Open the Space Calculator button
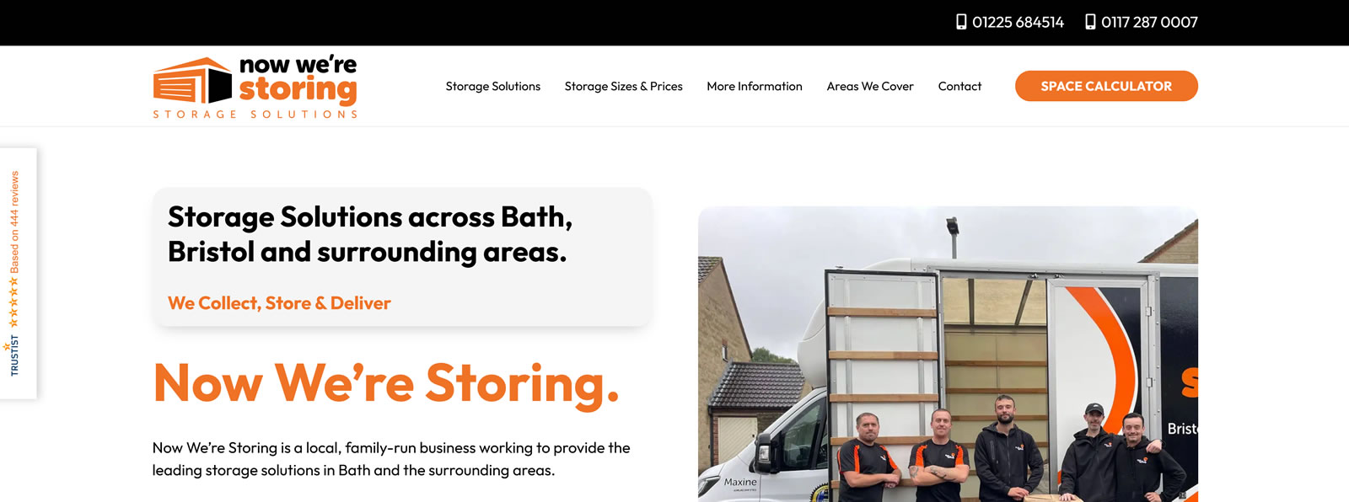 [x=1106, y=86]
